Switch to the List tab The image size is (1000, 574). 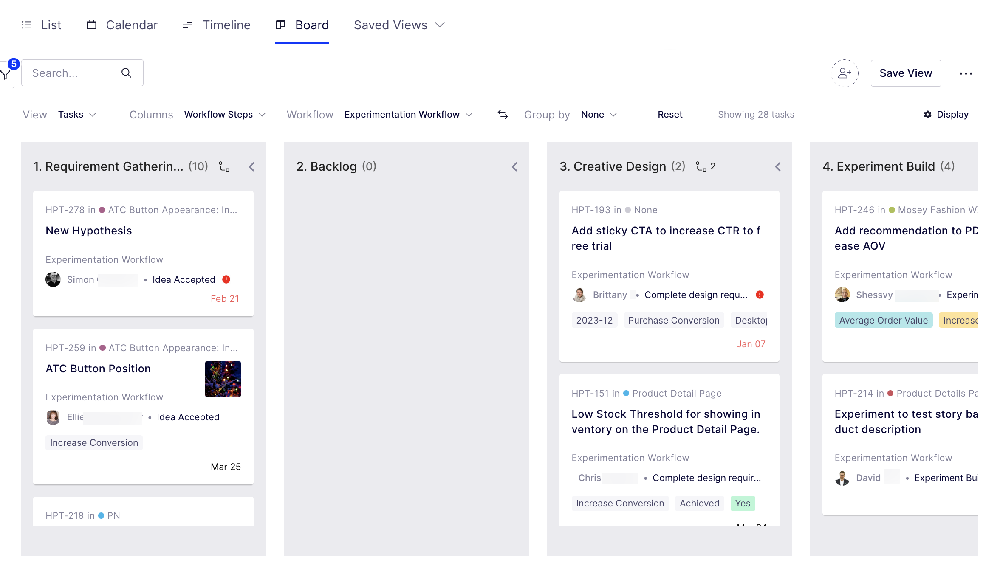coord(41,25)
